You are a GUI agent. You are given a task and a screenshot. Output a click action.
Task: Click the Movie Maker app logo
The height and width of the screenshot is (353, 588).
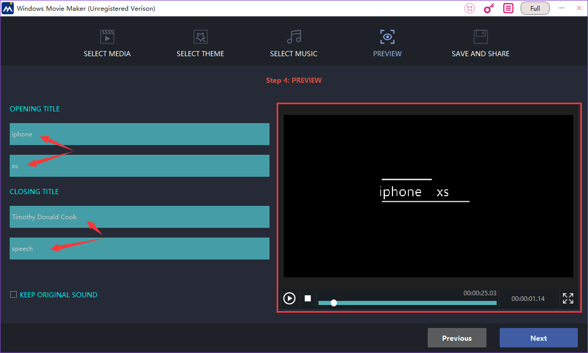pyautogui.click(x=8, y=8)
